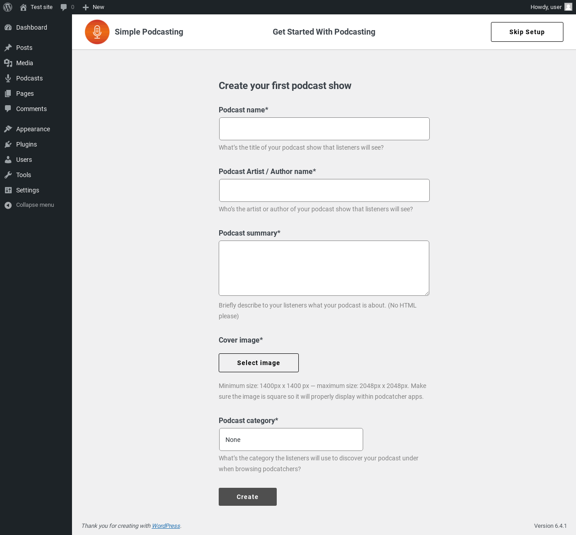The width and height of the screenshot is (576, 535).
Task: Collapse the sidebar menu
Action: coord(30,205)
